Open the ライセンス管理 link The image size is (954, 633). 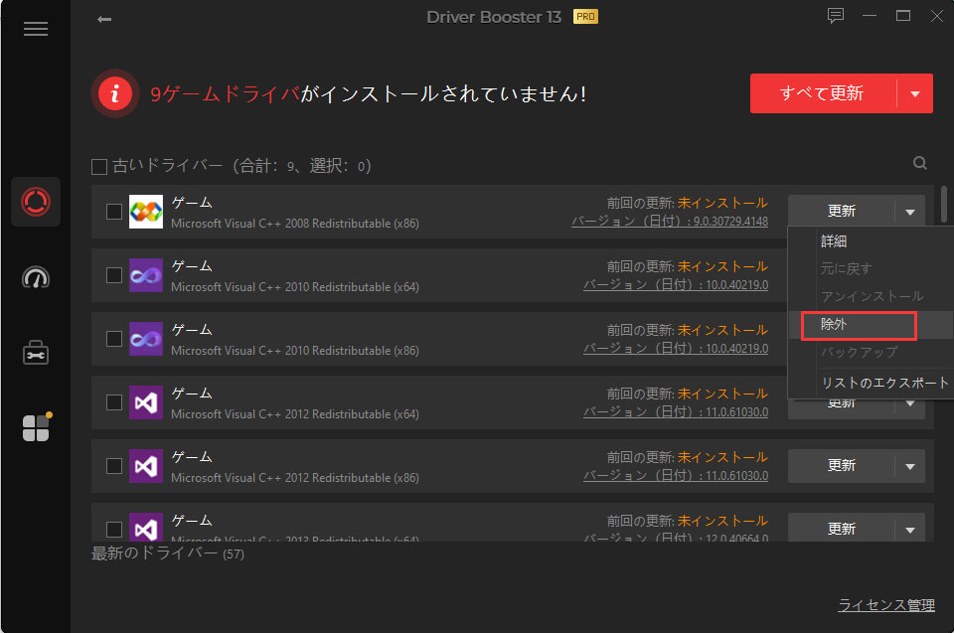886,605
